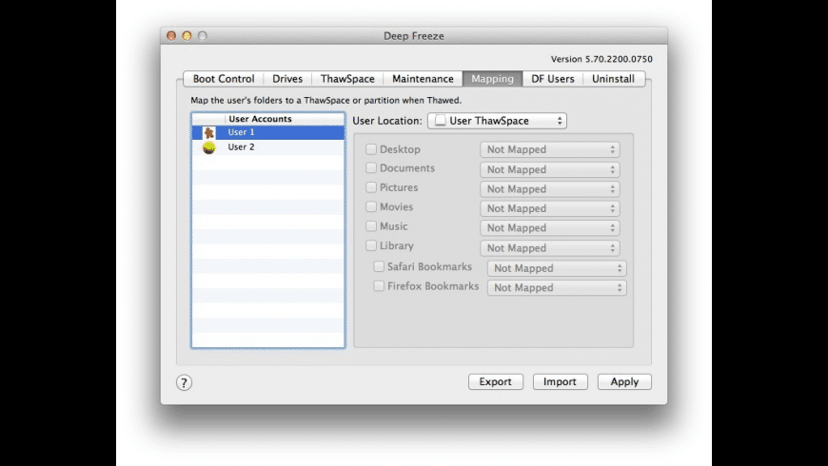
Task: Open the Safari Bookmarks mapping dropdown
Action: pyautogui.click(x=557, y=268)
